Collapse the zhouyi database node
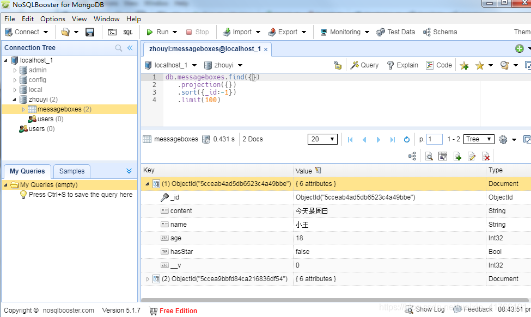 click(x=14, y=100)
